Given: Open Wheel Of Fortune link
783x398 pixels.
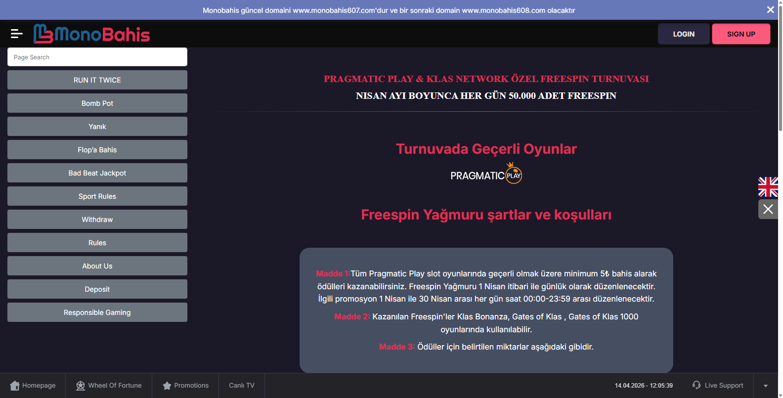Looking at the screenshot, I should pos(109,386).
